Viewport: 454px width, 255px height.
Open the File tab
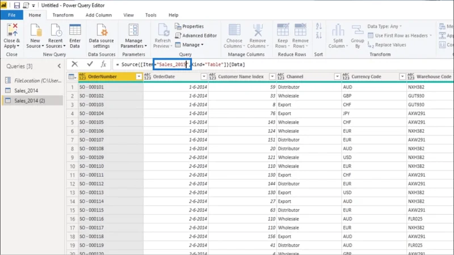[x=11, y=15]
